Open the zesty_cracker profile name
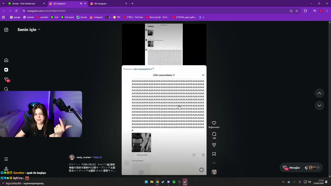331x186 pixels. [x=84, y=157]
